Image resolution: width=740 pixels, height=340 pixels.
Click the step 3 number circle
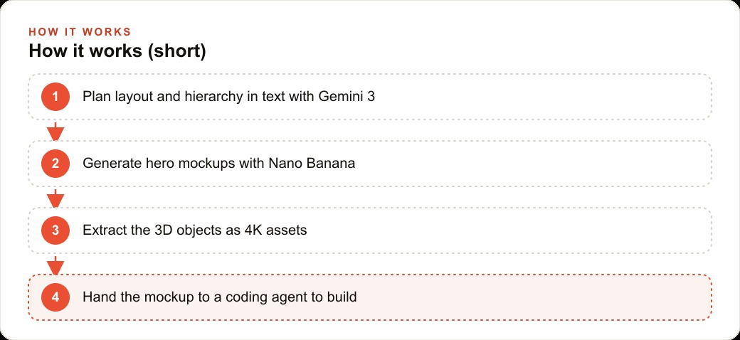coord(55,230)
